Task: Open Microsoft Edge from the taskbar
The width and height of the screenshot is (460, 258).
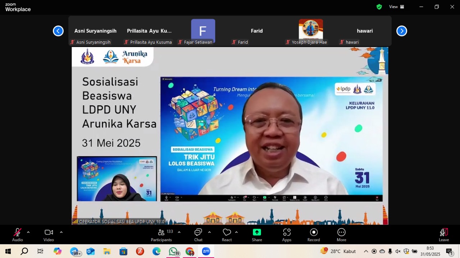Action: pos(156,251)
